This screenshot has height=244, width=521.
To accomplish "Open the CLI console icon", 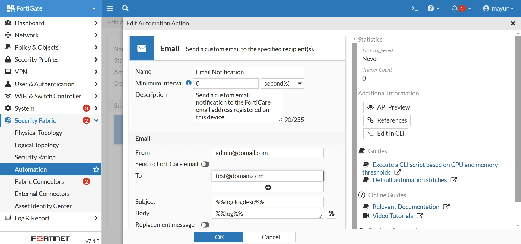I will click(x=415, y=9).
